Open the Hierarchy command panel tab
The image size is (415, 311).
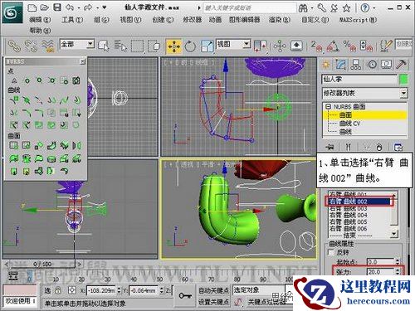click(356, 65)
